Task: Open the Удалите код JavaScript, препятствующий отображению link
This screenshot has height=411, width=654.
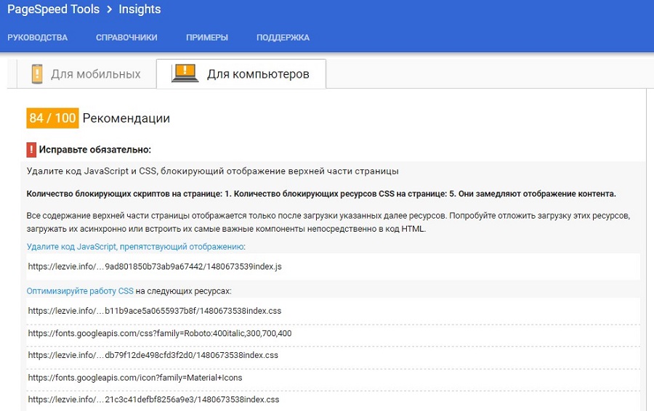Action: point(136,247)
